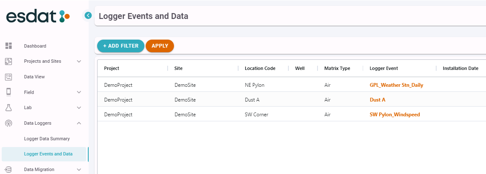Image resolution: width=486 pixels, height=174 pixels.
Task: Sort by the Logger Event column header
Action: pyautogui.click(x=384, y=68)
